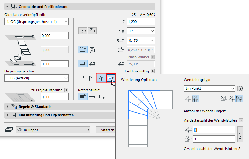Click the layers icon beside 40 Treppe
Screen dimensions: 249x159
tap(9, 130)
